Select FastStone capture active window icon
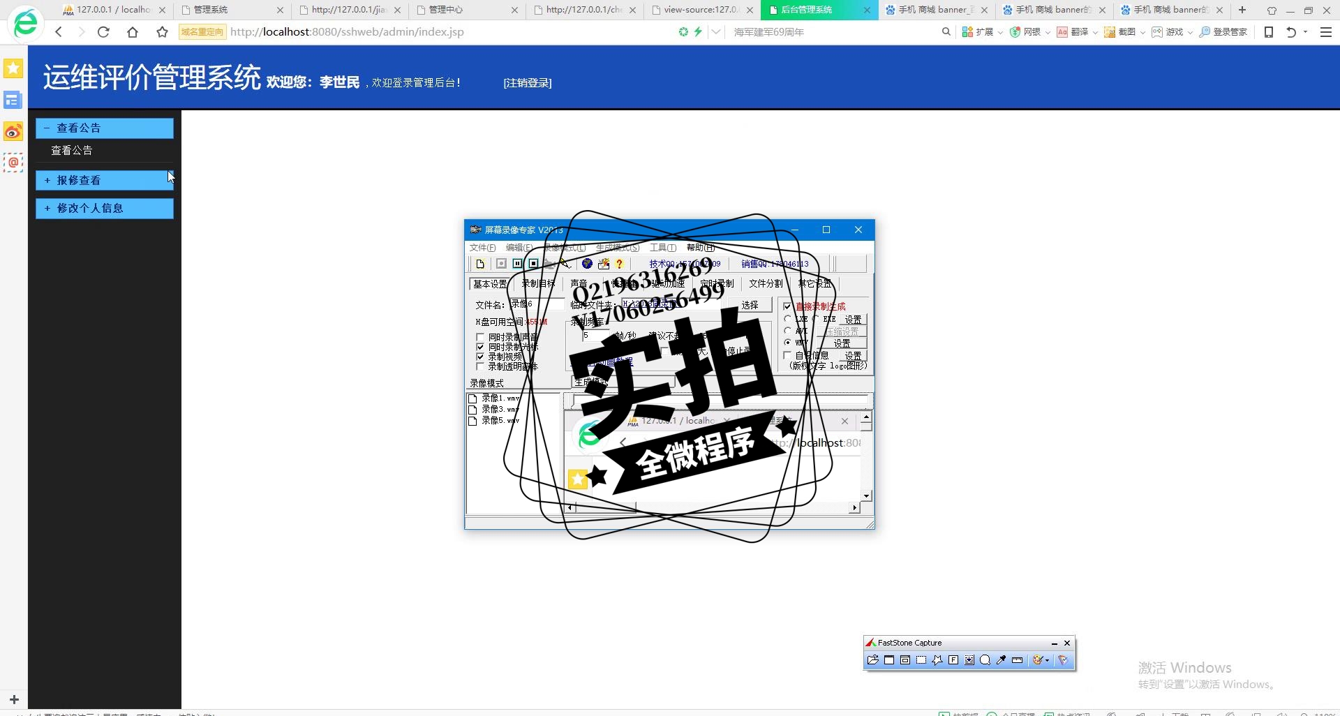The width and height of the screenshot is (1340, 716). [x=889, y=660]
